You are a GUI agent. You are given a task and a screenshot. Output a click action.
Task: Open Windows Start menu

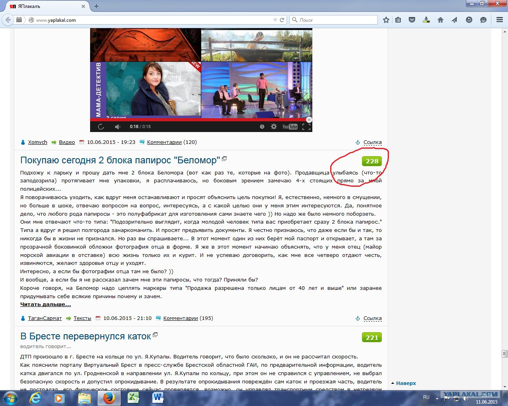point(10,398)
